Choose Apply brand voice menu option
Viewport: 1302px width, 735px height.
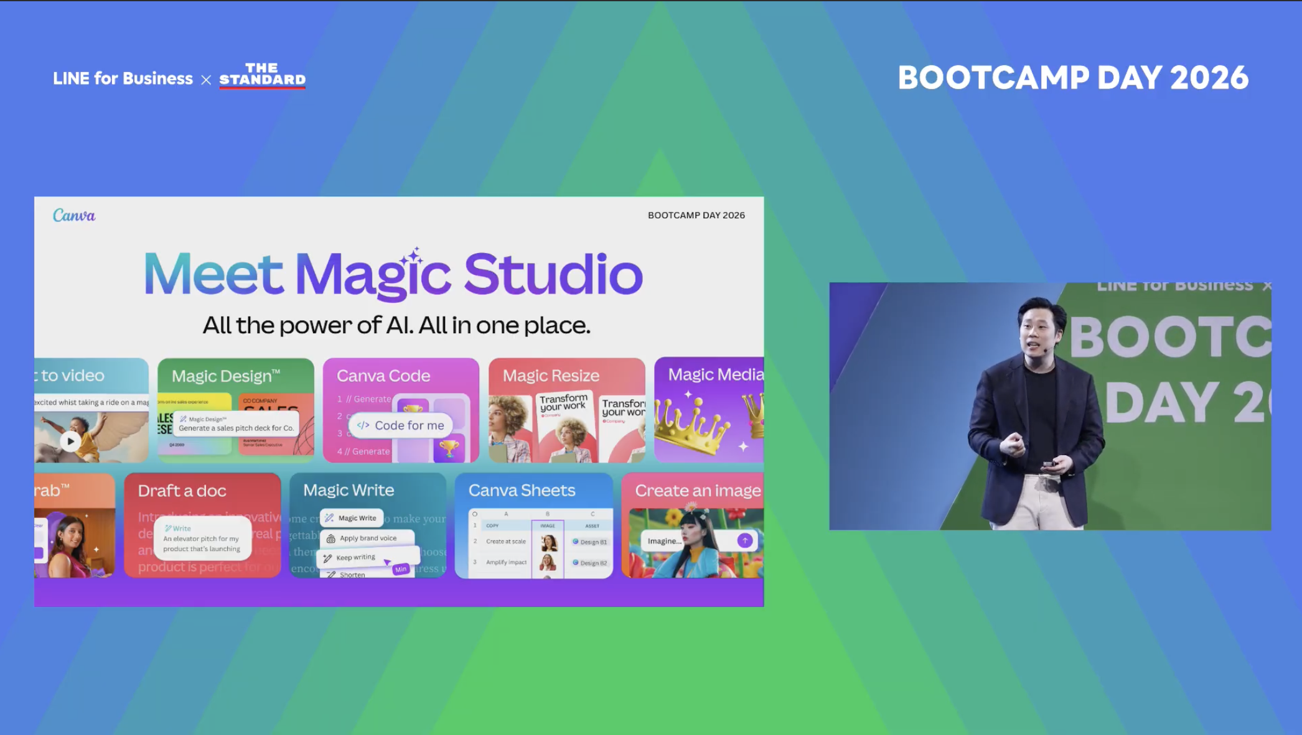point(367,538)
